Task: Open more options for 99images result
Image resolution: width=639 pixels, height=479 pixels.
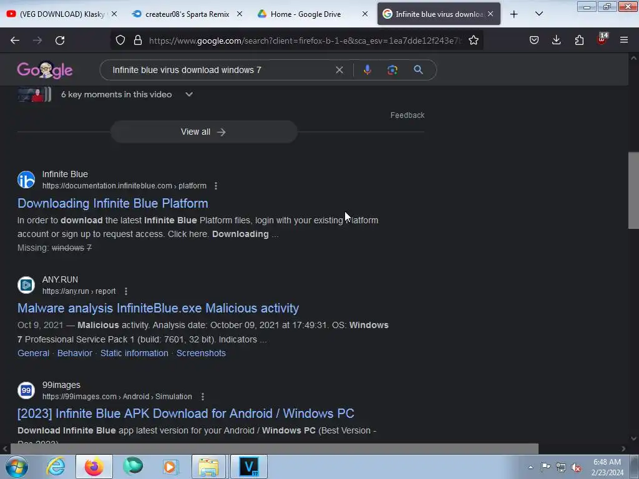Action: click(203, 396)
